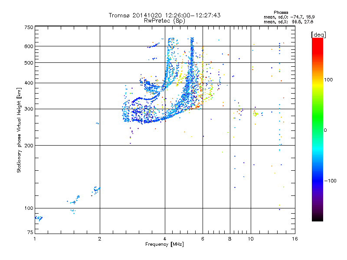Image resolution: width=347 pixels, height=260 pixels.
Task: Click the 'mean, sd,X: 96.5, 27.8' line
Action: click(x=288, y=22)
